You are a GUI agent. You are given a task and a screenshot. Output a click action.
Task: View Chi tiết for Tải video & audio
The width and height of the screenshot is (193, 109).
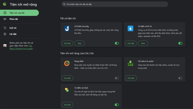(131, 78)
